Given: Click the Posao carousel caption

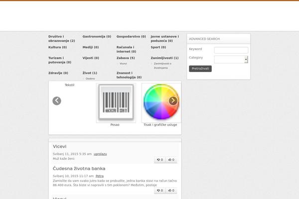Looking at the screenshot, I should 115,125.
